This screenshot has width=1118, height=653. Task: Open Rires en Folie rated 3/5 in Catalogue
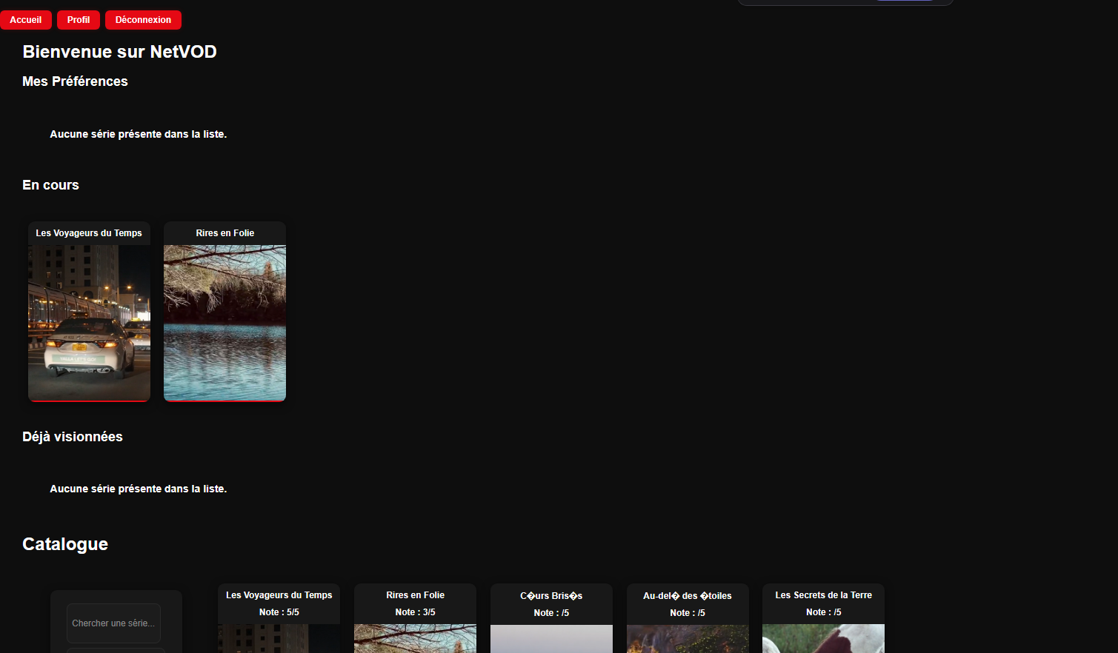click(x=415, y=618)
